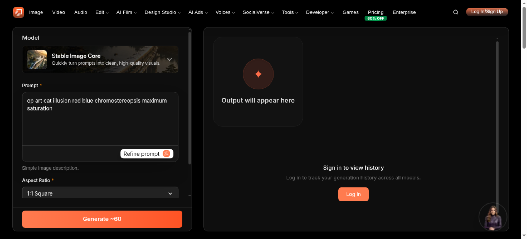The height and width of the screenshot is (239, 527).
Task: Click the settings panel scroll-down arrow
Action: click(x=189, y=196)
